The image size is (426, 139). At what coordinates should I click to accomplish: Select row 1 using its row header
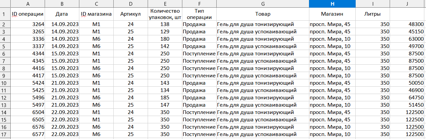coord(5,14)
